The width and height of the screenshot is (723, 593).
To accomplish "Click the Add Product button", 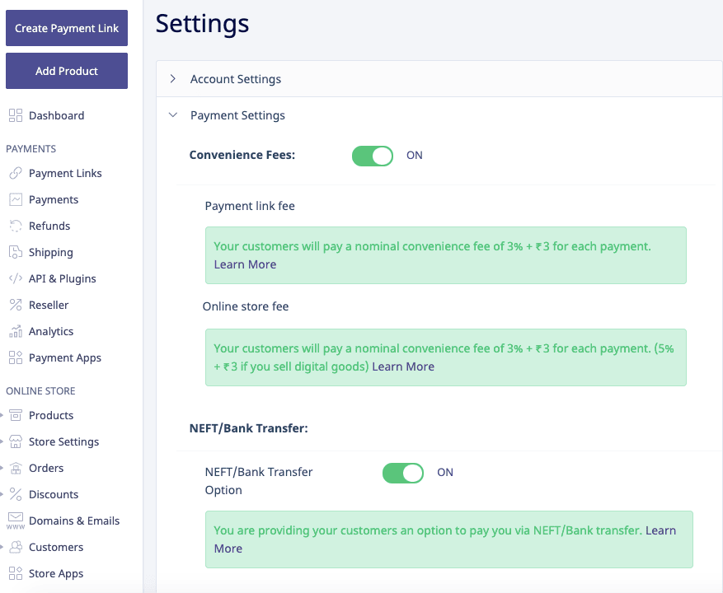I will coord(67,71).
